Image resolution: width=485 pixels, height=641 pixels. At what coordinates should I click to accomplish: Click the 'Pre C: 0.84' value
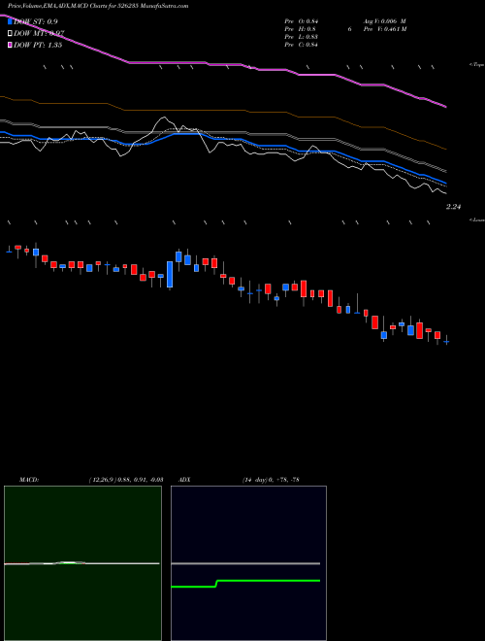[302, 45]
